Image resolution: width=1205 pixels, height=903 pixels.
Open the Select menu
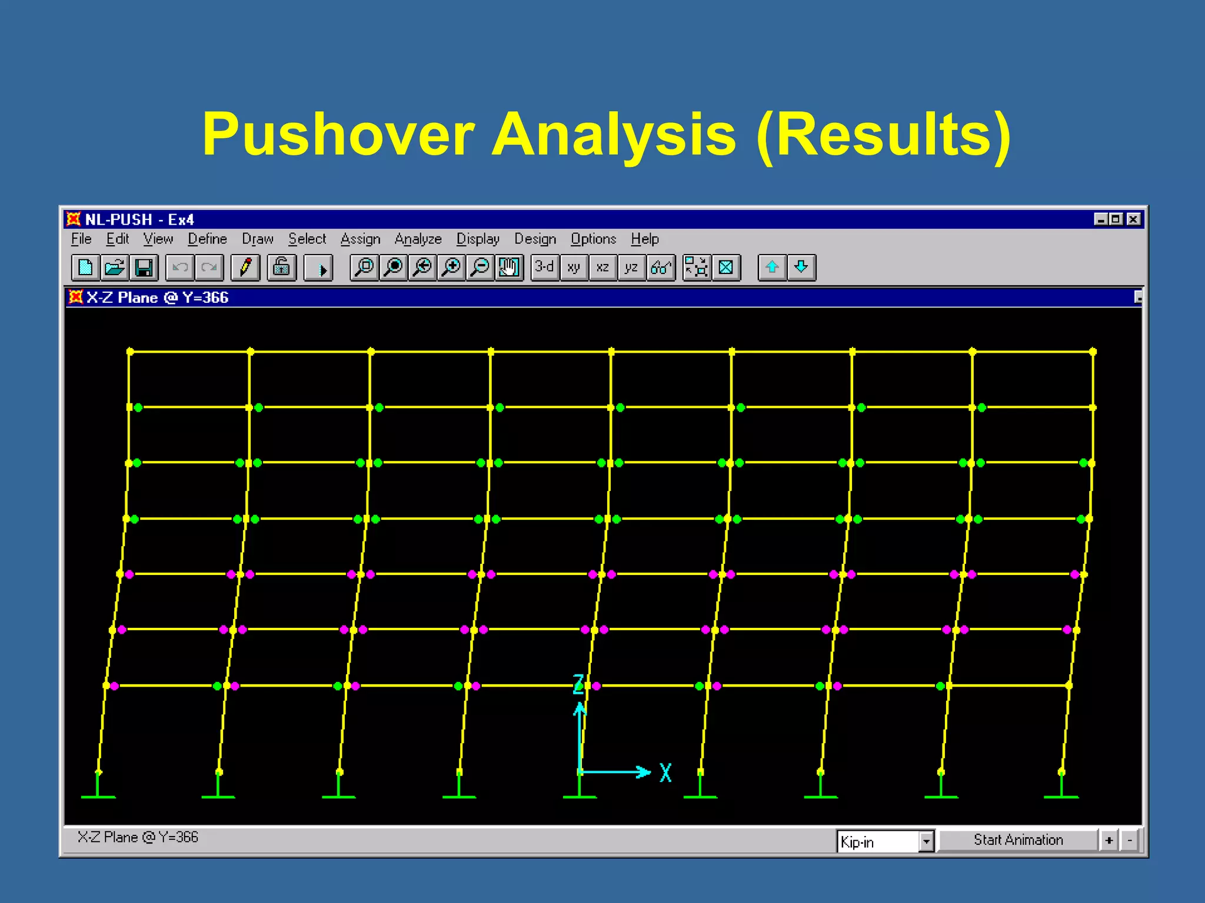coord(307,239)
